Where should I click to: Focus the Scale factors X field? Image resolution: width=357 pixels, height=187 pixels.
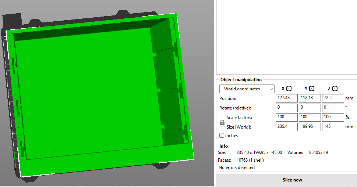(286, 117)
